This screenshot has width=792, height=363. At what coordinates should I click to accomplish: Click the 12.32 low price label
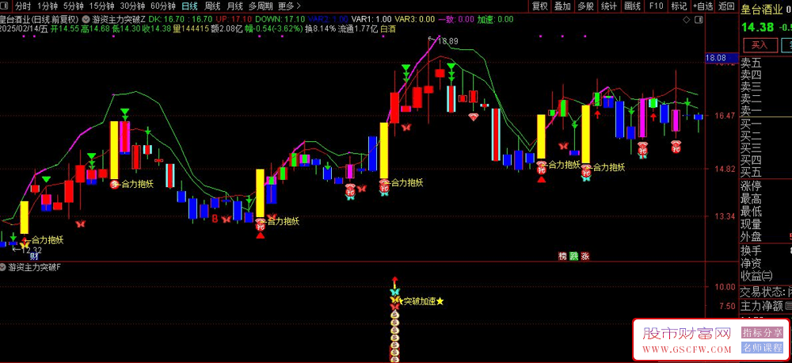[x=32, y=249]
